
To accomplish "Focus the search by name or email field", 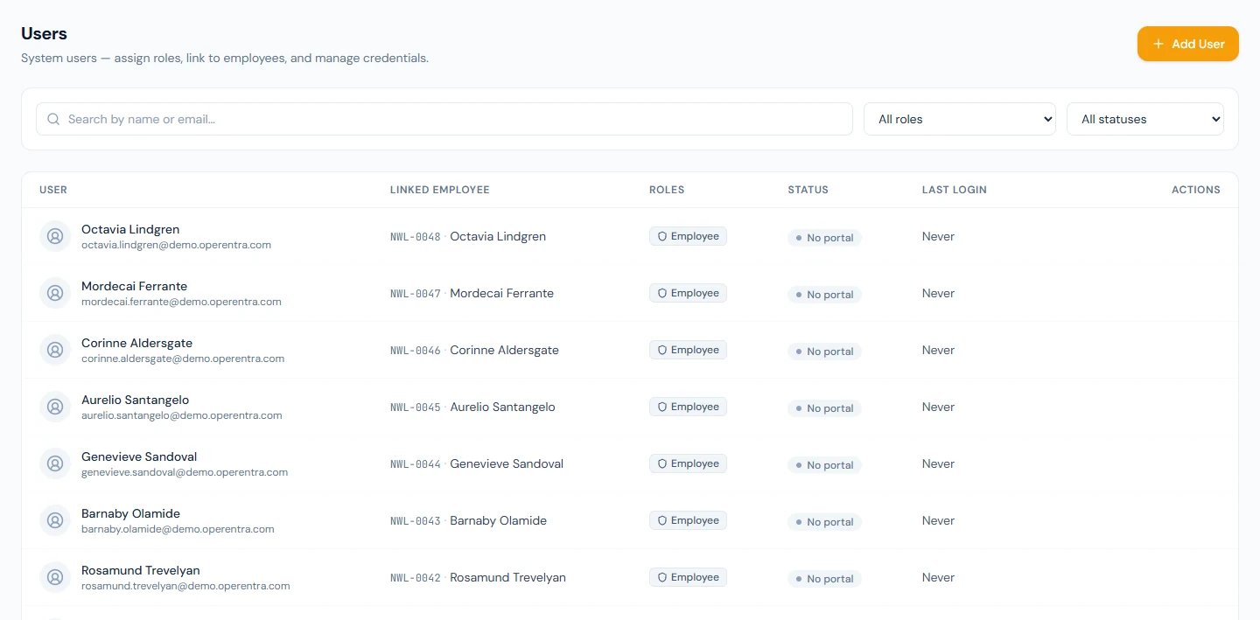I will click(444, 119).
